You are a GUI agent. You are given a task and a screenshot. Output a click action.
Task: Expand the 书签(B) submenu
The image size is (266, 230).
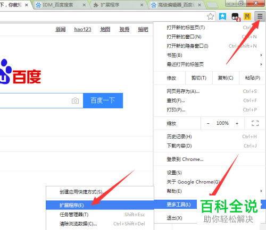(x=209, y=55)
